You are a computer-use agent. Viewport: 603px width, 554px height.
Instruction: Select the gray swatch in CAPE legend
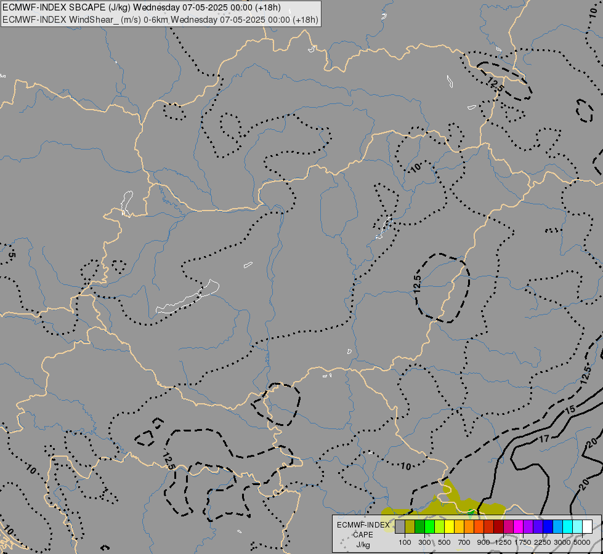click(400, 526)
